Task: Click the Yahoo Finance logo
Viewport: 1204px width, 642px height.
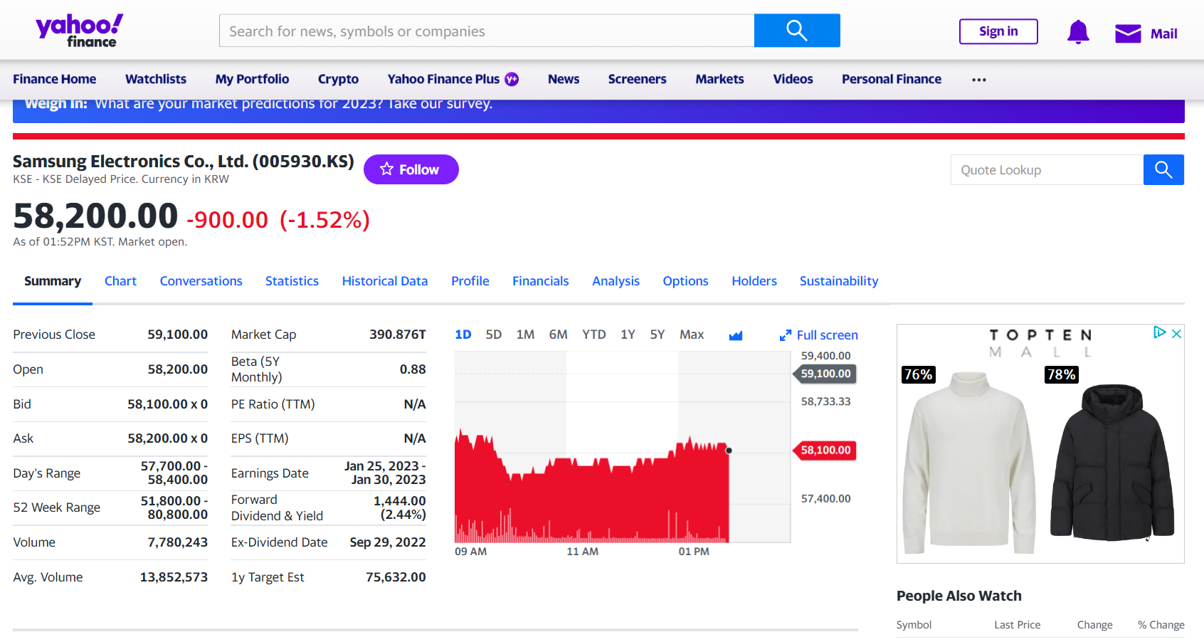Action: pos(79,31)
